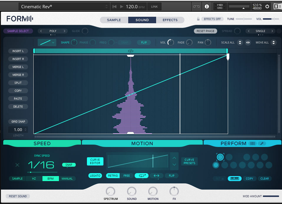Viewport: 282px width, 204px height.
Task: Click SCALE ALL vertical arrows icon
Action: [x=240, y=43]
